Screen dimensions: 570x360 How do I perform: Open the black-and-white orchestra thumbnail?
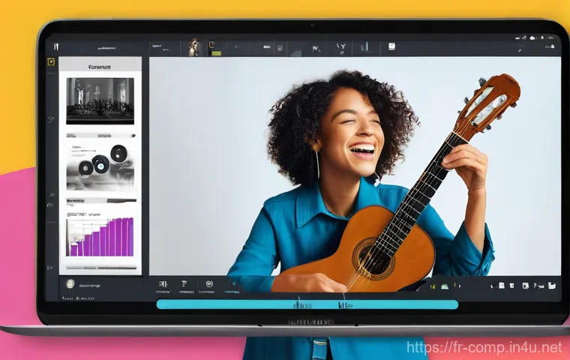click(100, 101)
